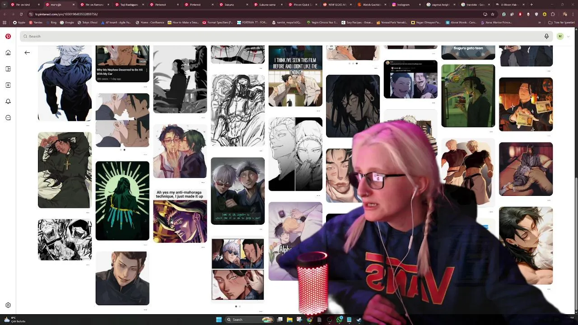The image size is (578, 325).
Task: Open messages chat icon in sidebar
Action: point(8,118)
